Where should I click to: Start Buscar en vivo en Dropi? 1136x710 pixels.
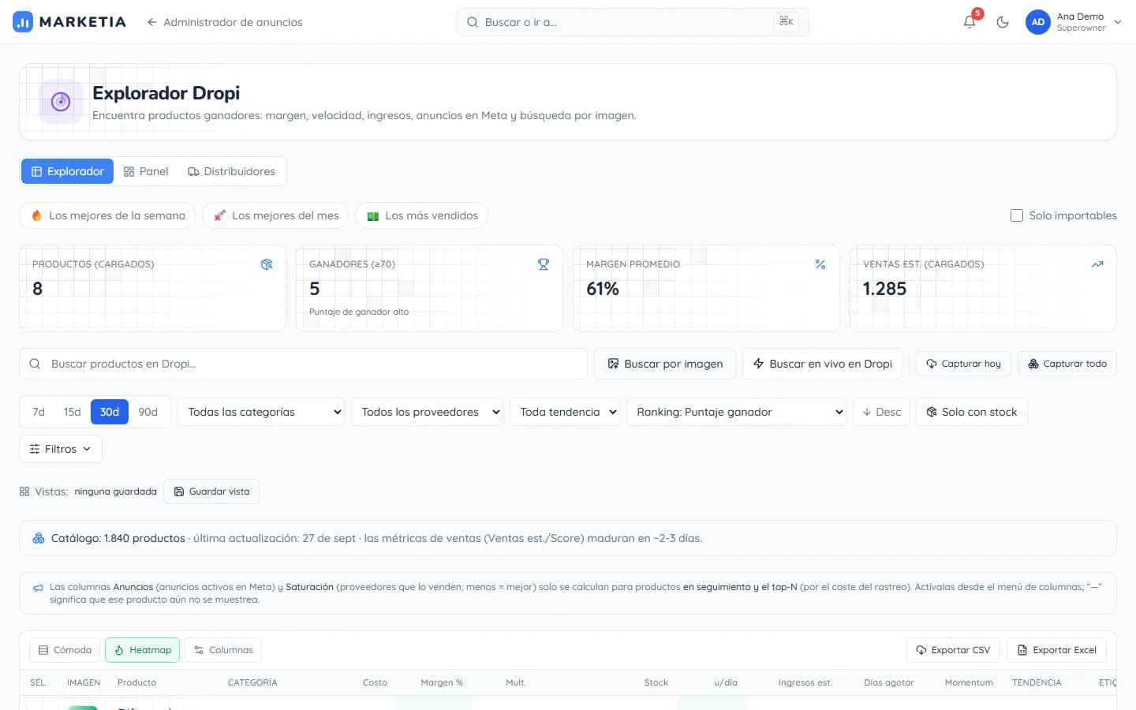823,364
